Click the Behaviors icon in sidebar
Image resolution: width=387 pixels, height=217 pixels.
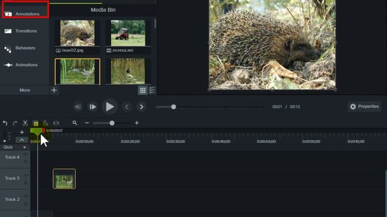pos(8,49)
